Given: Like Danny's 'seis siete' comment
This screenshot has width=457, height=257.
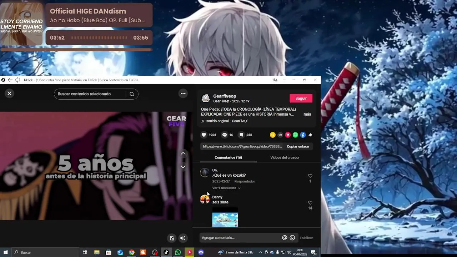Looking at the screenshot, I should pos(310,203).
